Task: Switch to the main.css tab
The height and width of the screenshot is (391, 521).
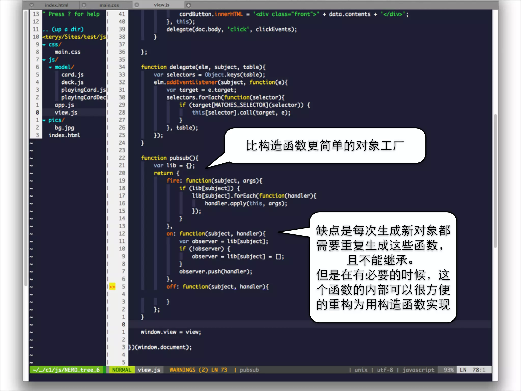Action: [x=109, y=5]
